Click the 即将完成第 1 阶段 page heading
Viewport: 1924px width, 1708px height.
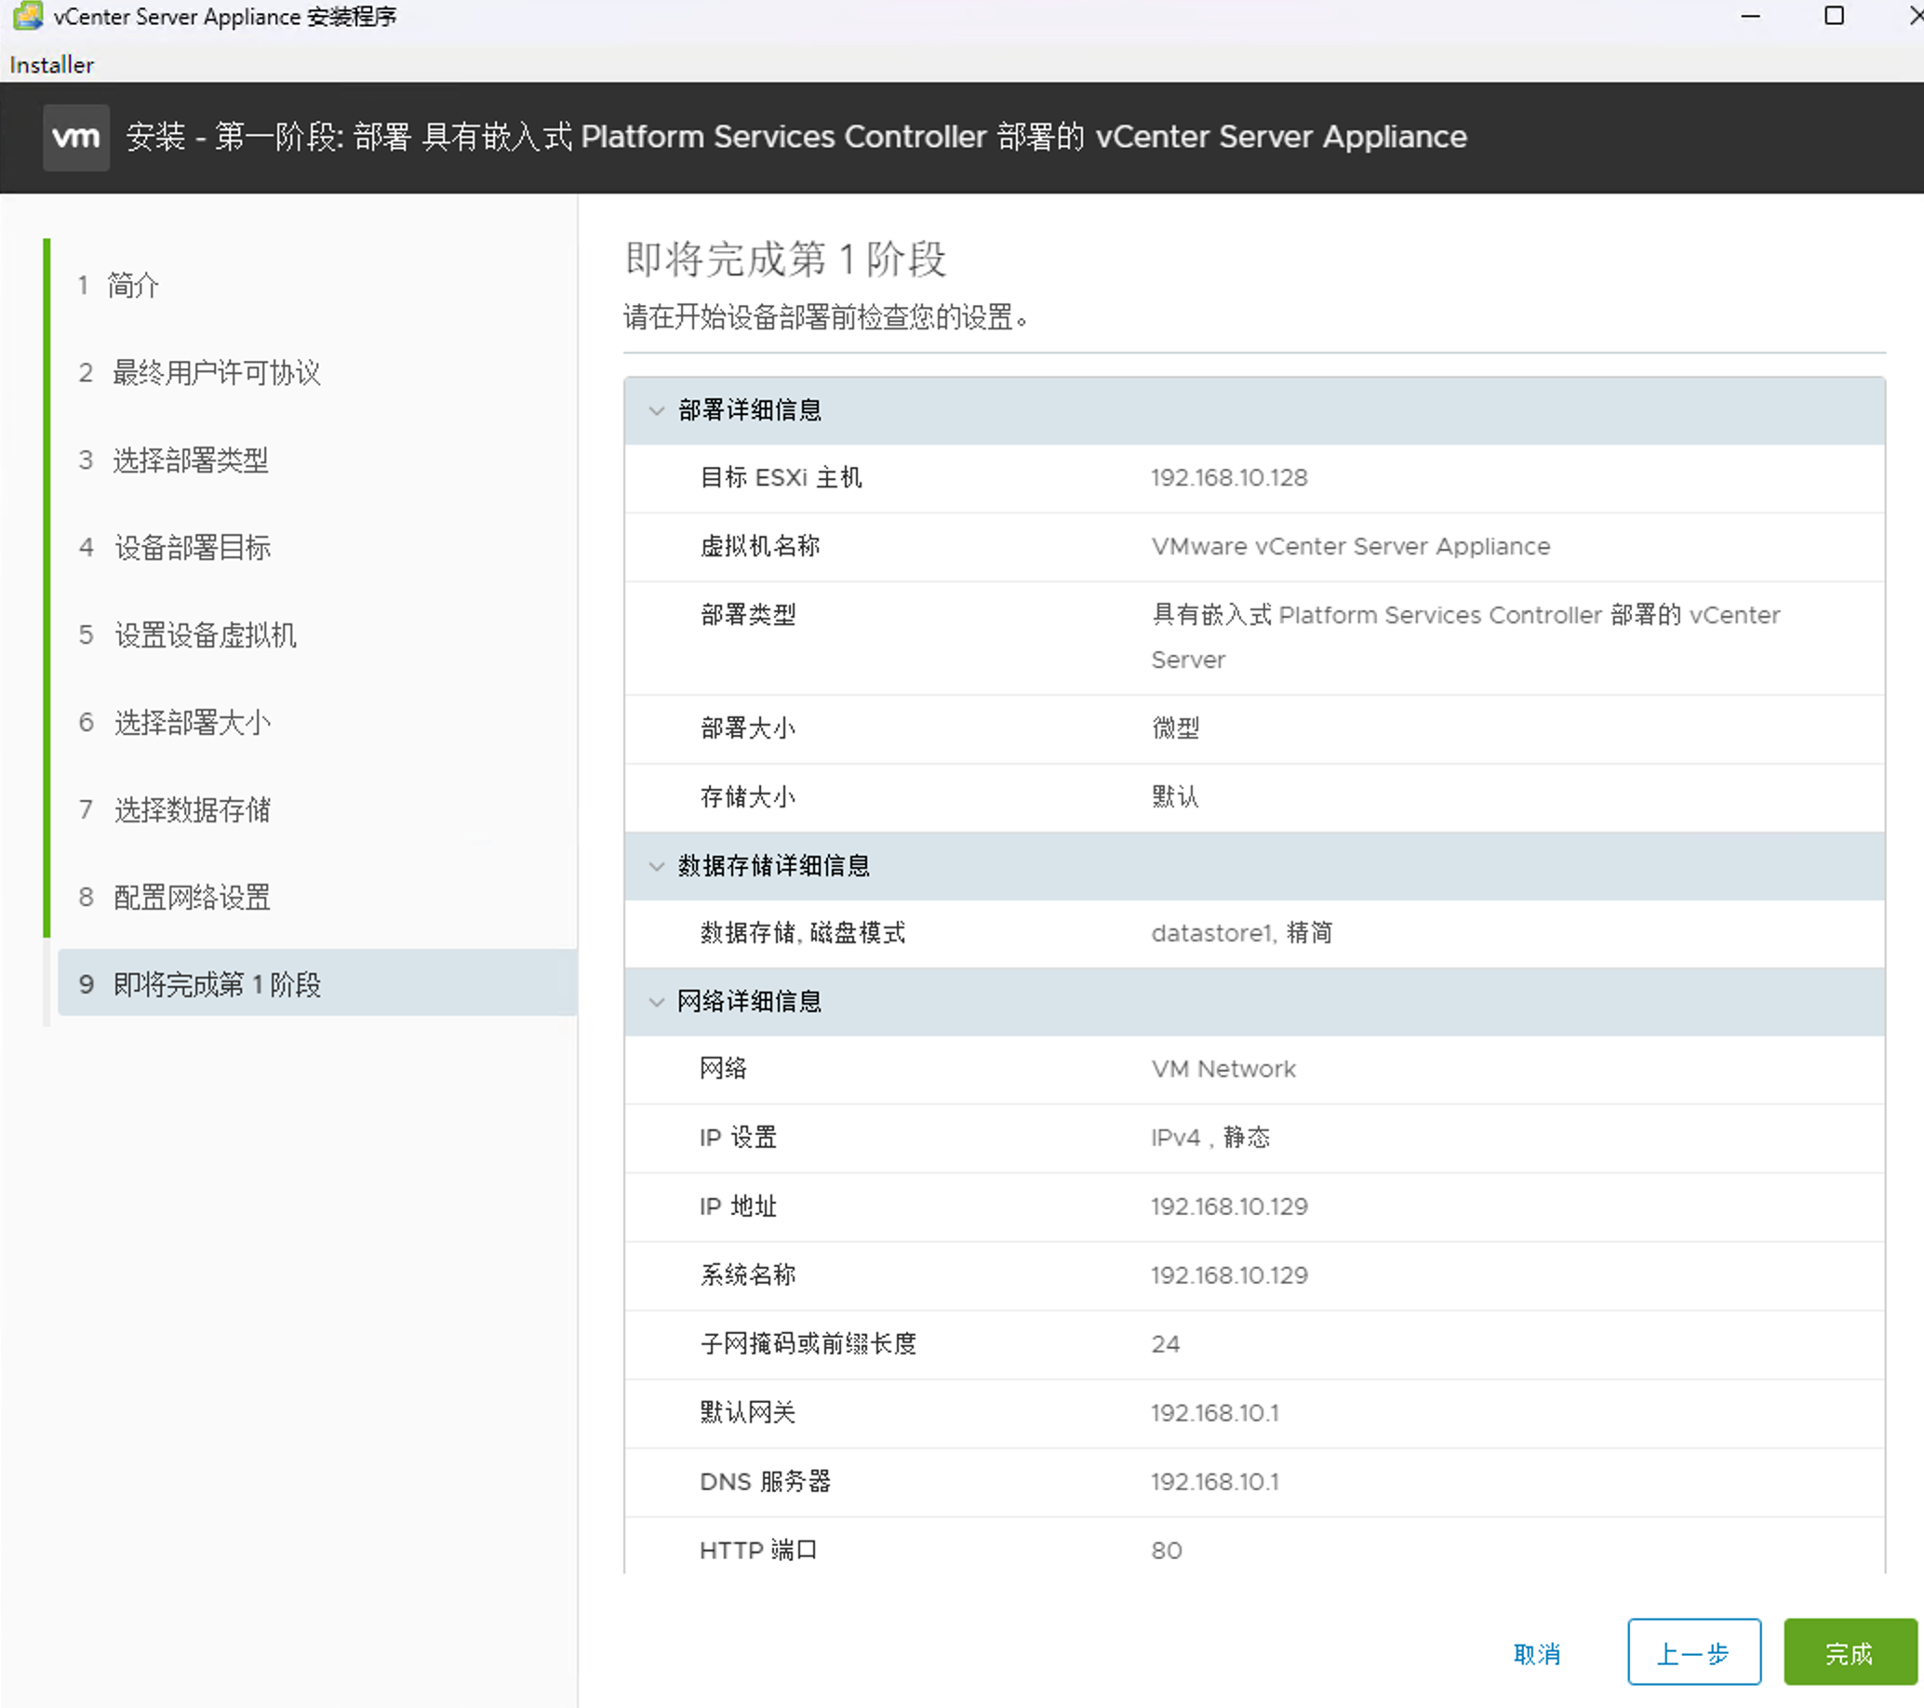[x=786, y=260]
